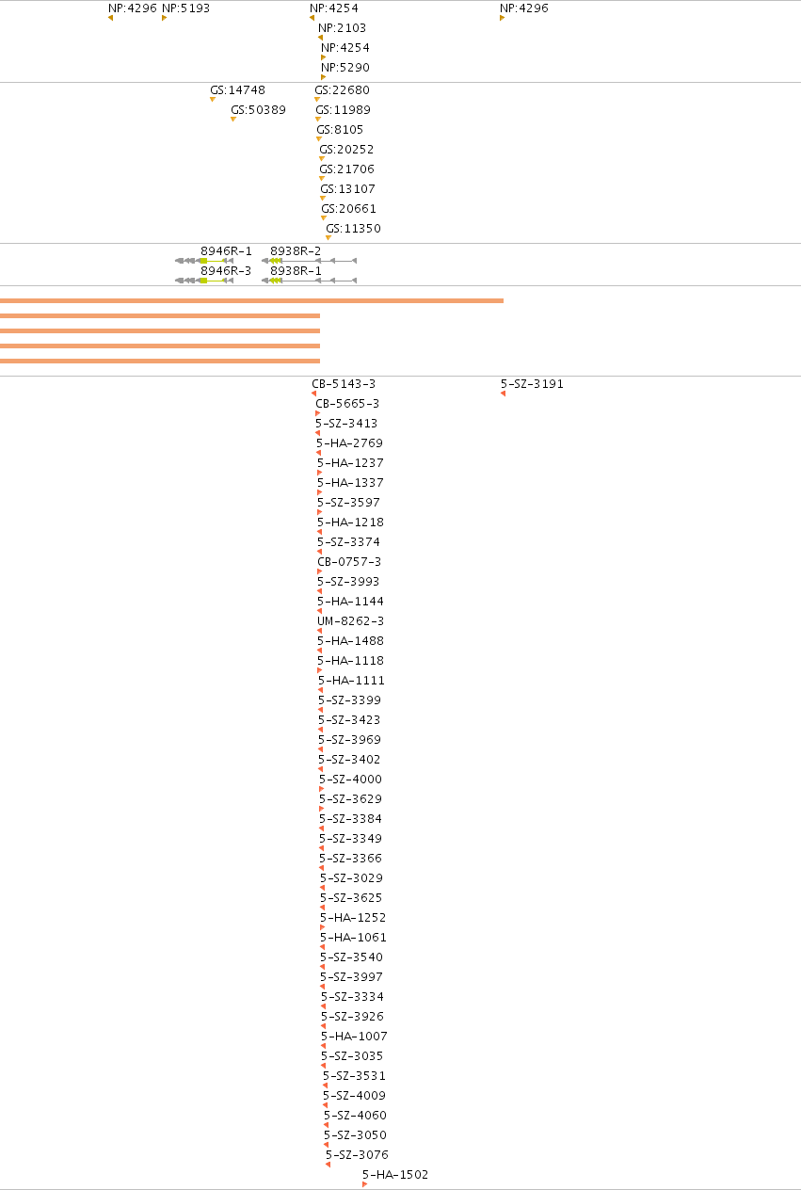801x1190 pixels.
Task: Select the 5-SZ-3384 feature
Action: tap(350, 819)
